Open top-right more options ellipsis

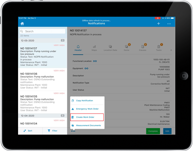click(169, 24)
